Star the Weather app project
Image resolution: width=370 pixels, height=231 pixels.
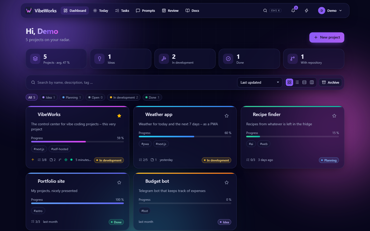(x=227, y=116)
